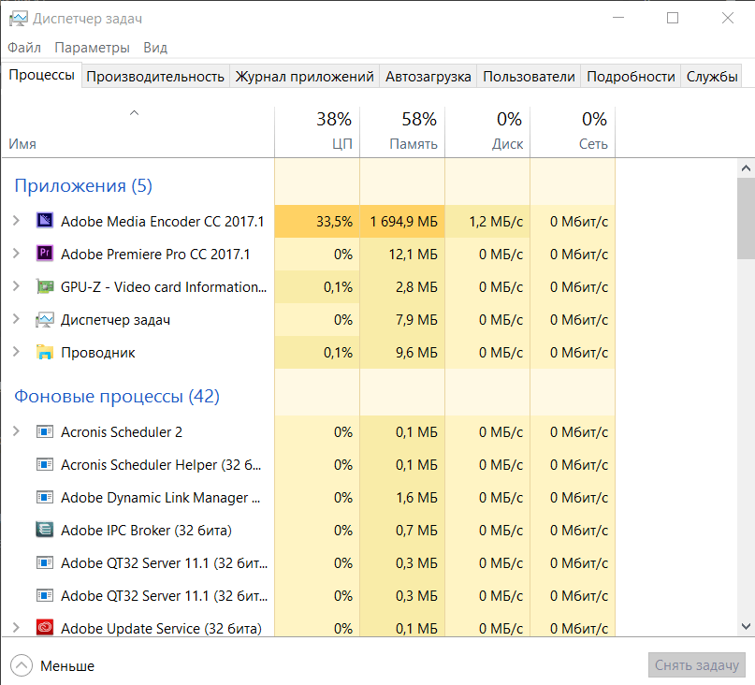The height and width of the screenshot is (685, 755).
Task: Sort by the Диск column header
Action: coord(487,132)
